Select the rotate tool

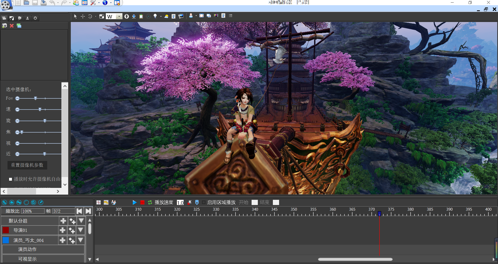point(90,16)
